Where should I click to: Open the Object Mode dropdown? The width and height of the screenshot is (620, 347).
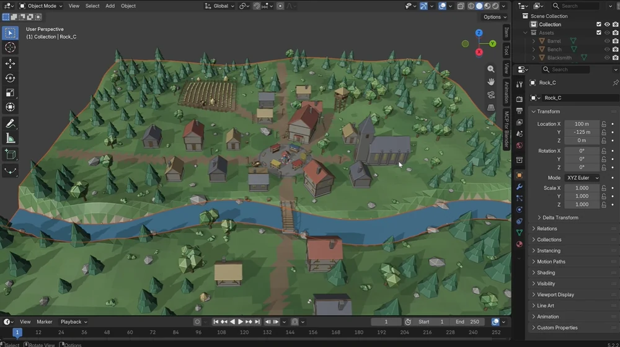[x=41, y=6]
